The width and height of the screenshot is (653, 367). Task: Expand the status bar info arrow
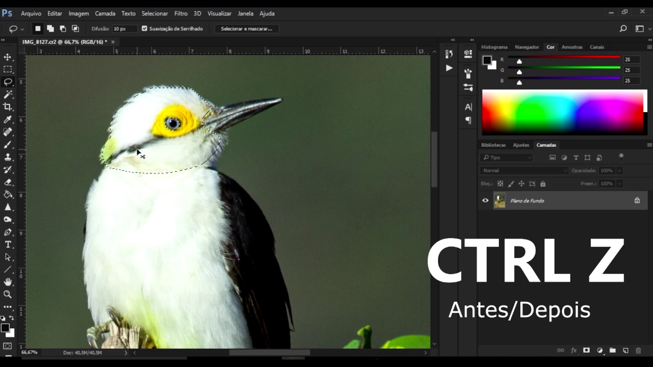(x=125, y=352)
